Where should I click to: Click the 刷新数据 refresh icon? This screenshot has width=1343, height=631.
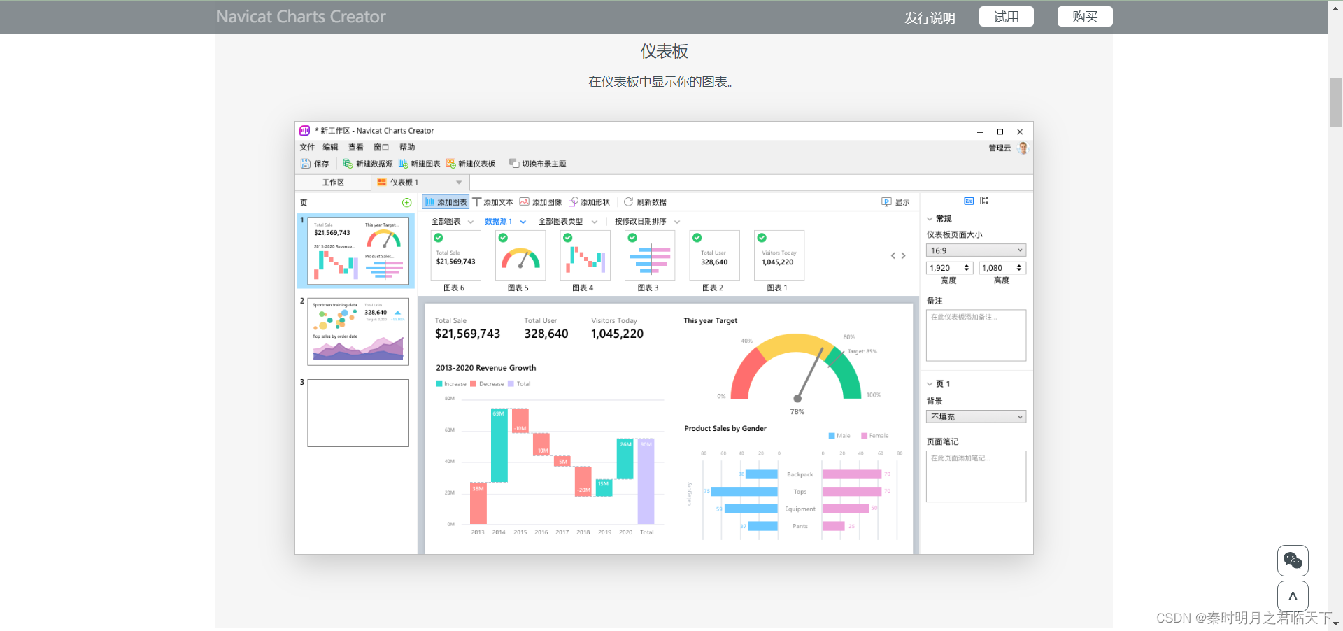tap(628, 201)
